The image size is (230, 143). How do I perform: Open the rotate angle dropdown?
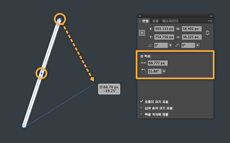tap(170, 45)
